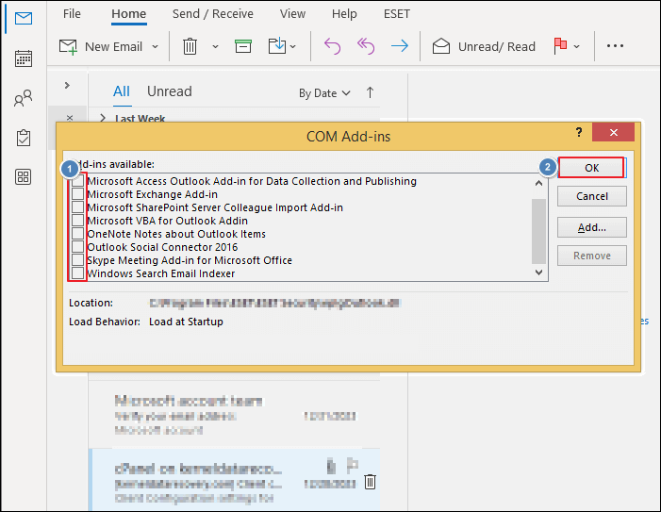The height and width of the screenshot is (512, 661).
Task: Open the Calendar view in sidebar
Action: 24,58
